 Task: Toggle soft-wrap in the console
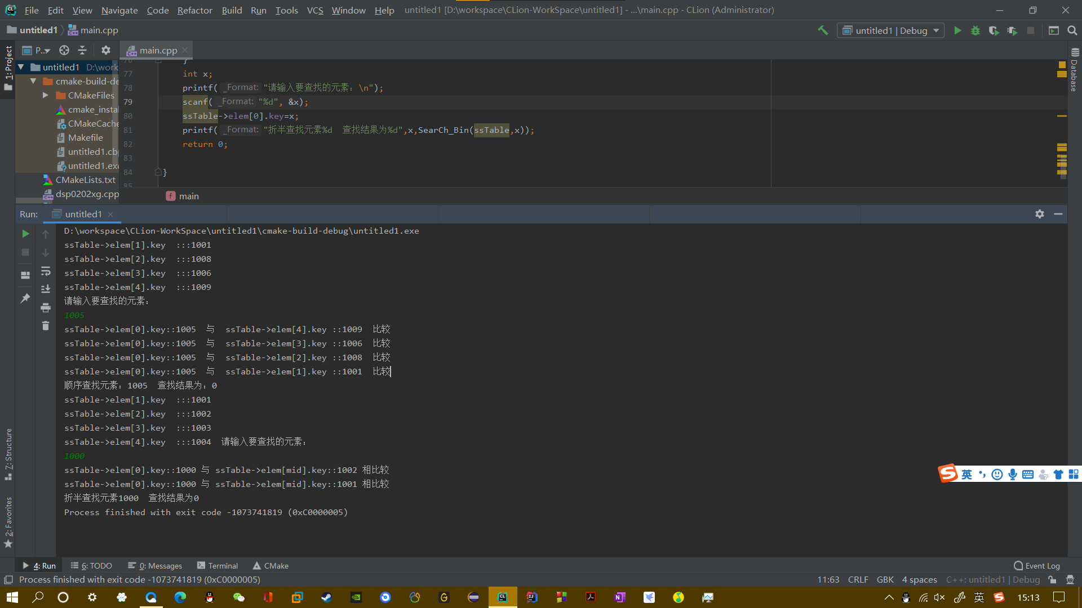pos(46,271)
